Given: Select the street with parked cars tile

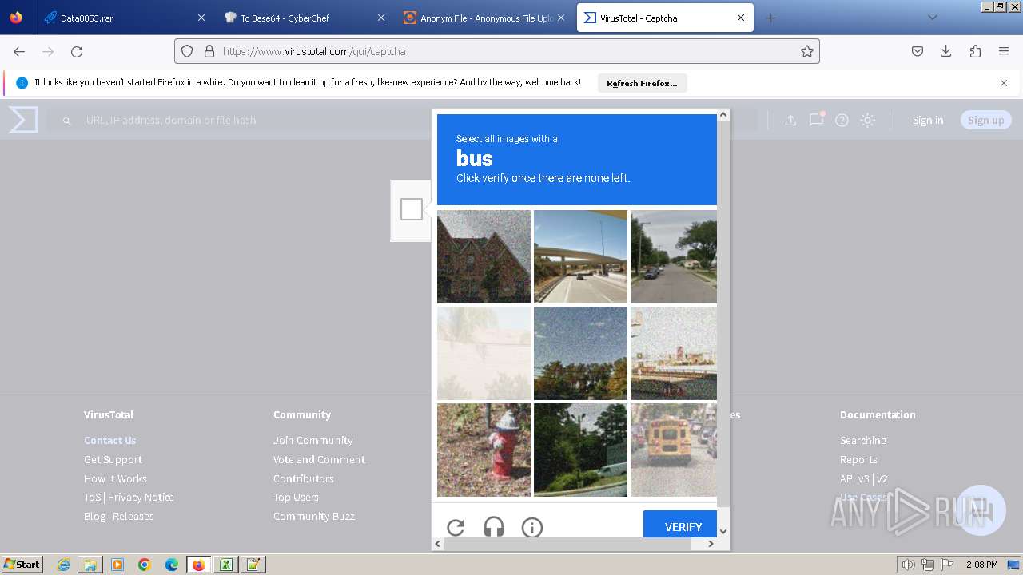Looking at the screenshot, I should 673,256.
